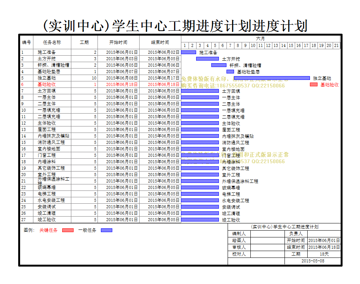
Task: Click the 负责人 label in the title block
Action: (x=296, y=234)
